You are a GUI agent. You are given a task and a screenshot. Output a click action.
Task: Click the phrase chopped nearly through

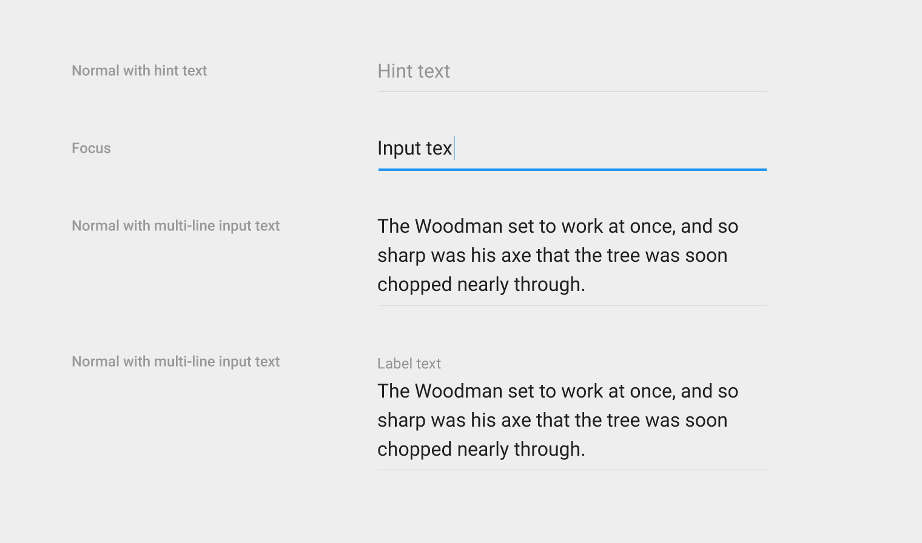tap(481, 284)
